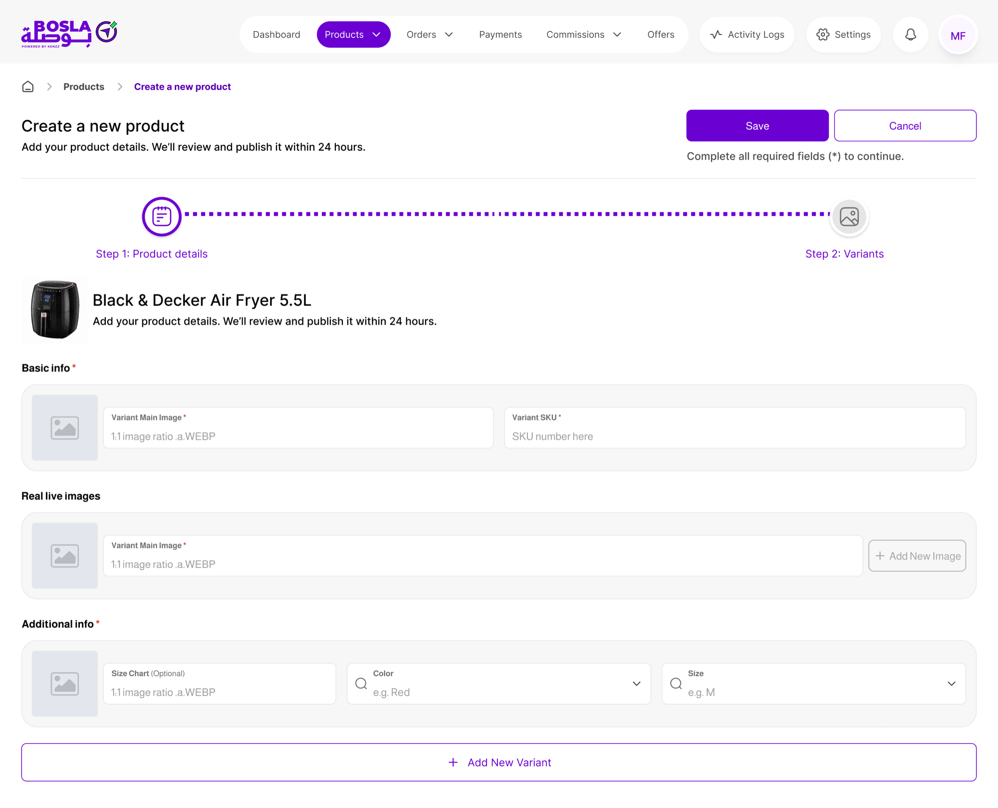Click the 'Basic info' section heading
Viewport: 998px width, 808px height.
coord(46,368)
